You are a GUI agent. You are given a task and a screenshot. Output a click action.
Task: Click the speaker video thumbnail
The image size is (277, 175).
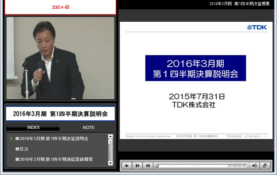60,58
